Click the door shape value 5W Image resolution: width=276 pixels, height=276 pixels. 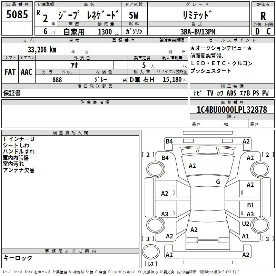pos(134,15)
